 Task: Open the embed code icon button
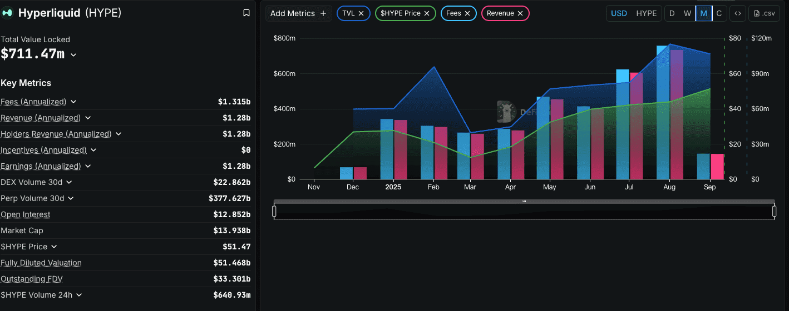737,13
